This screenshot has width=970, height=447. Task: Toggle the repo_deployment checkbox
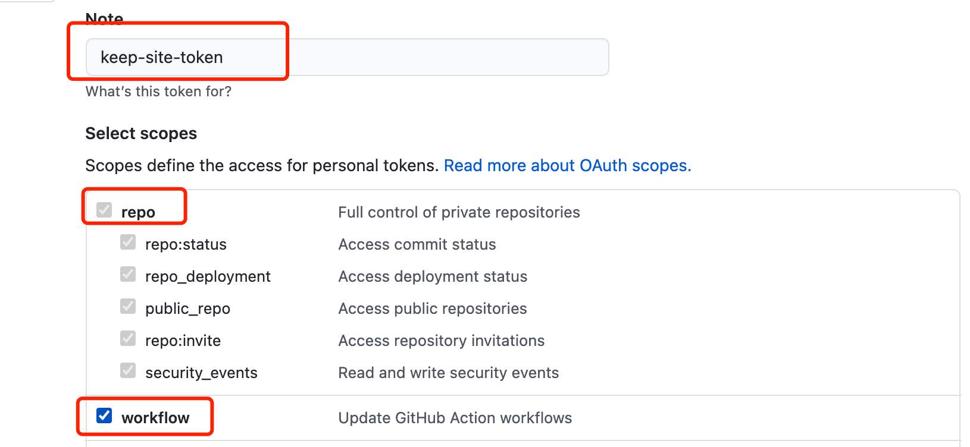click(128, 274)
